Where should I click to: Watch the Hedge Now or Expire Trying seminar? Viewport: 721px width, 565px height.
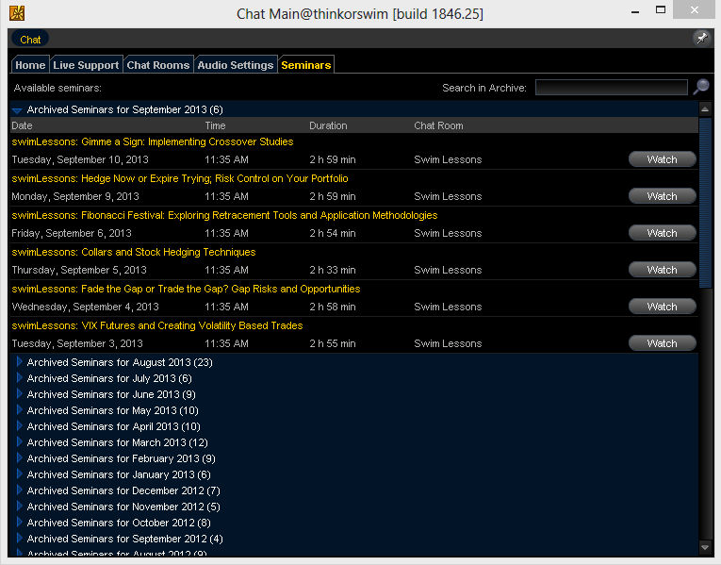click(663, 196)
